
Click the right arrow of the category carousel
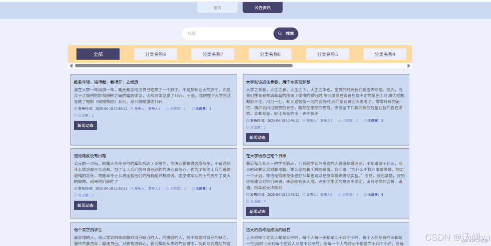(408, 65)
